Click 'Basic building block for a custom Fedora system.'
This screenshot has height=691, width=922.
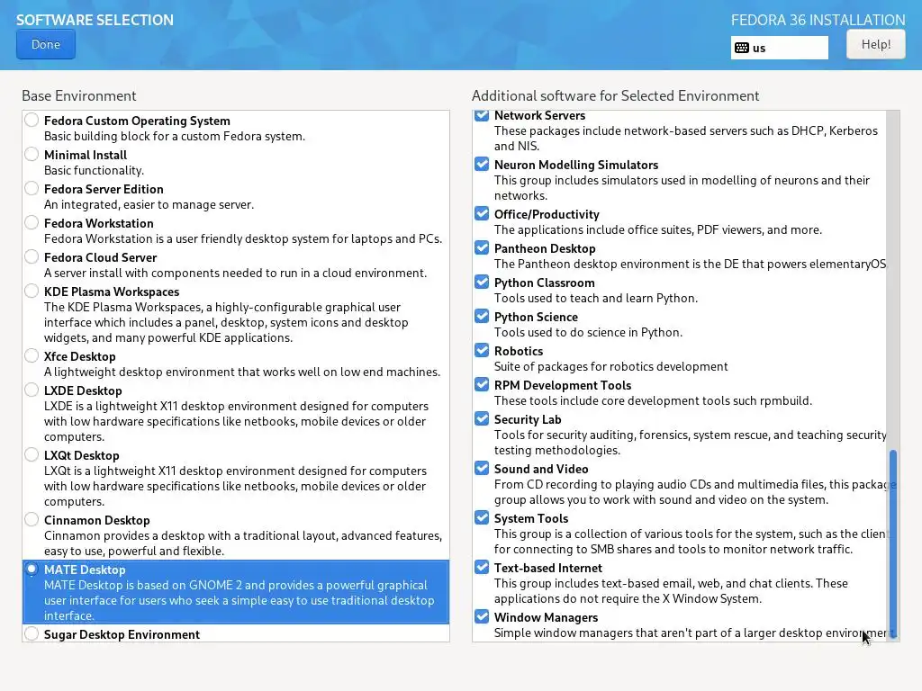coord(175,137)
